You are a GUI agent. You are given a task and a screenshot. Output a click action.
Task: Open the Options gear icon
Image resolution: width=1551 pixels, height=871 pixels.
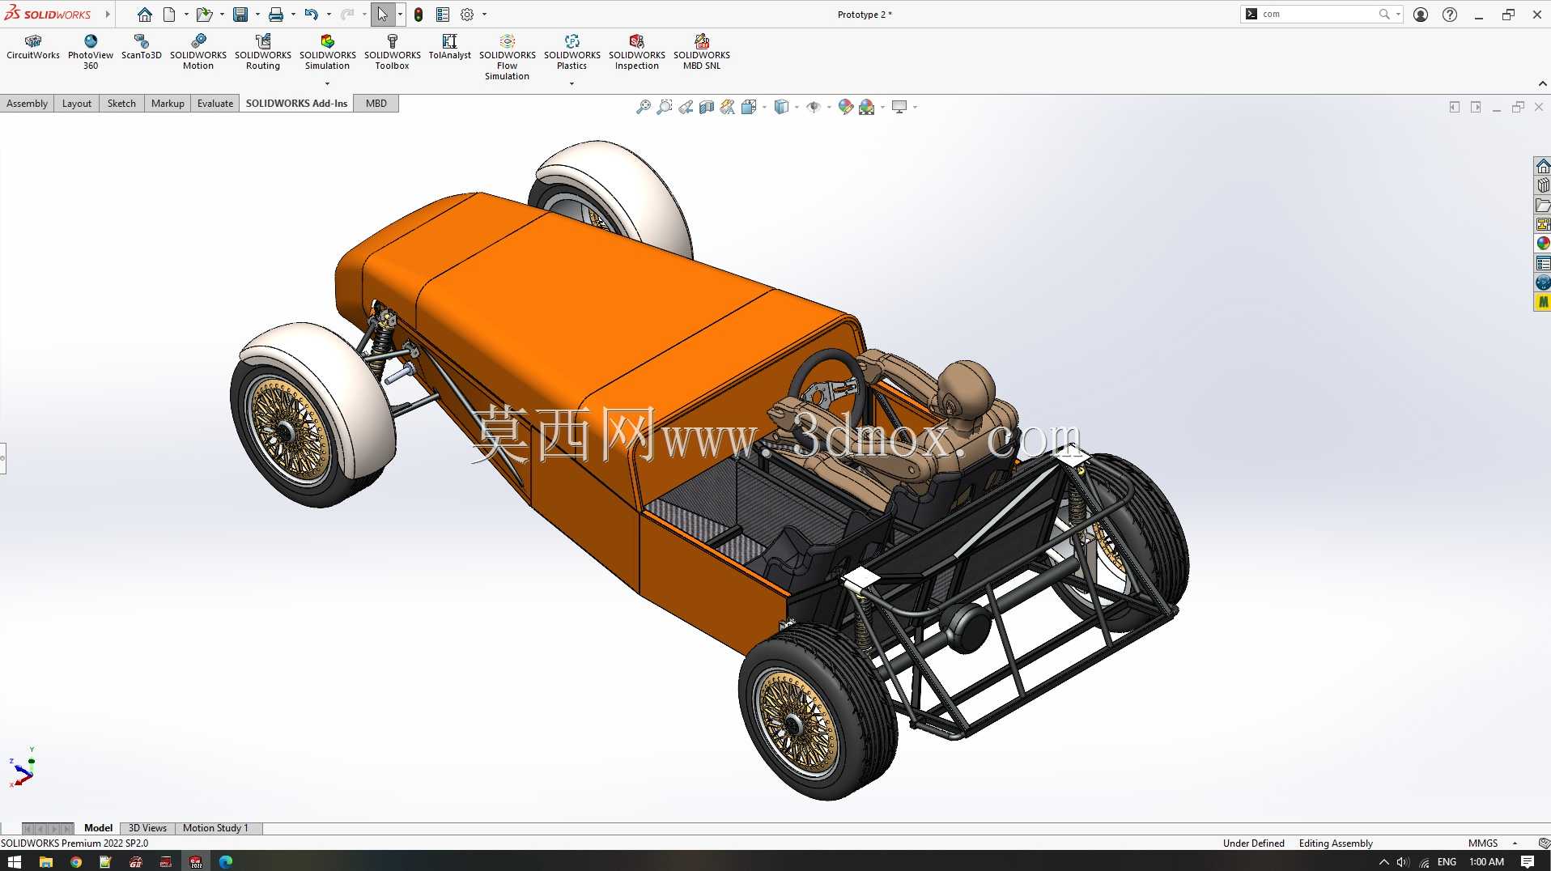click(467, 15)
